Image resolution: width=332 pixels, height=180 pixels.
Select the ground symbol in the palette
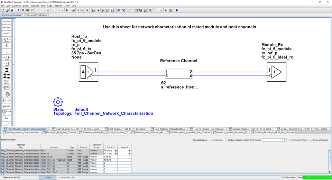(7, 52)
